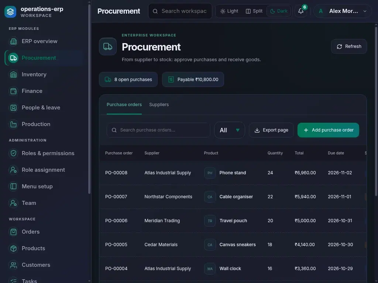Sort by Due date column header

[x=336, y=153]
